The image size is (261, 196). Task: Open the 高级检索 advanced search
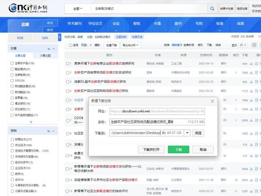(x=242, y=8)
